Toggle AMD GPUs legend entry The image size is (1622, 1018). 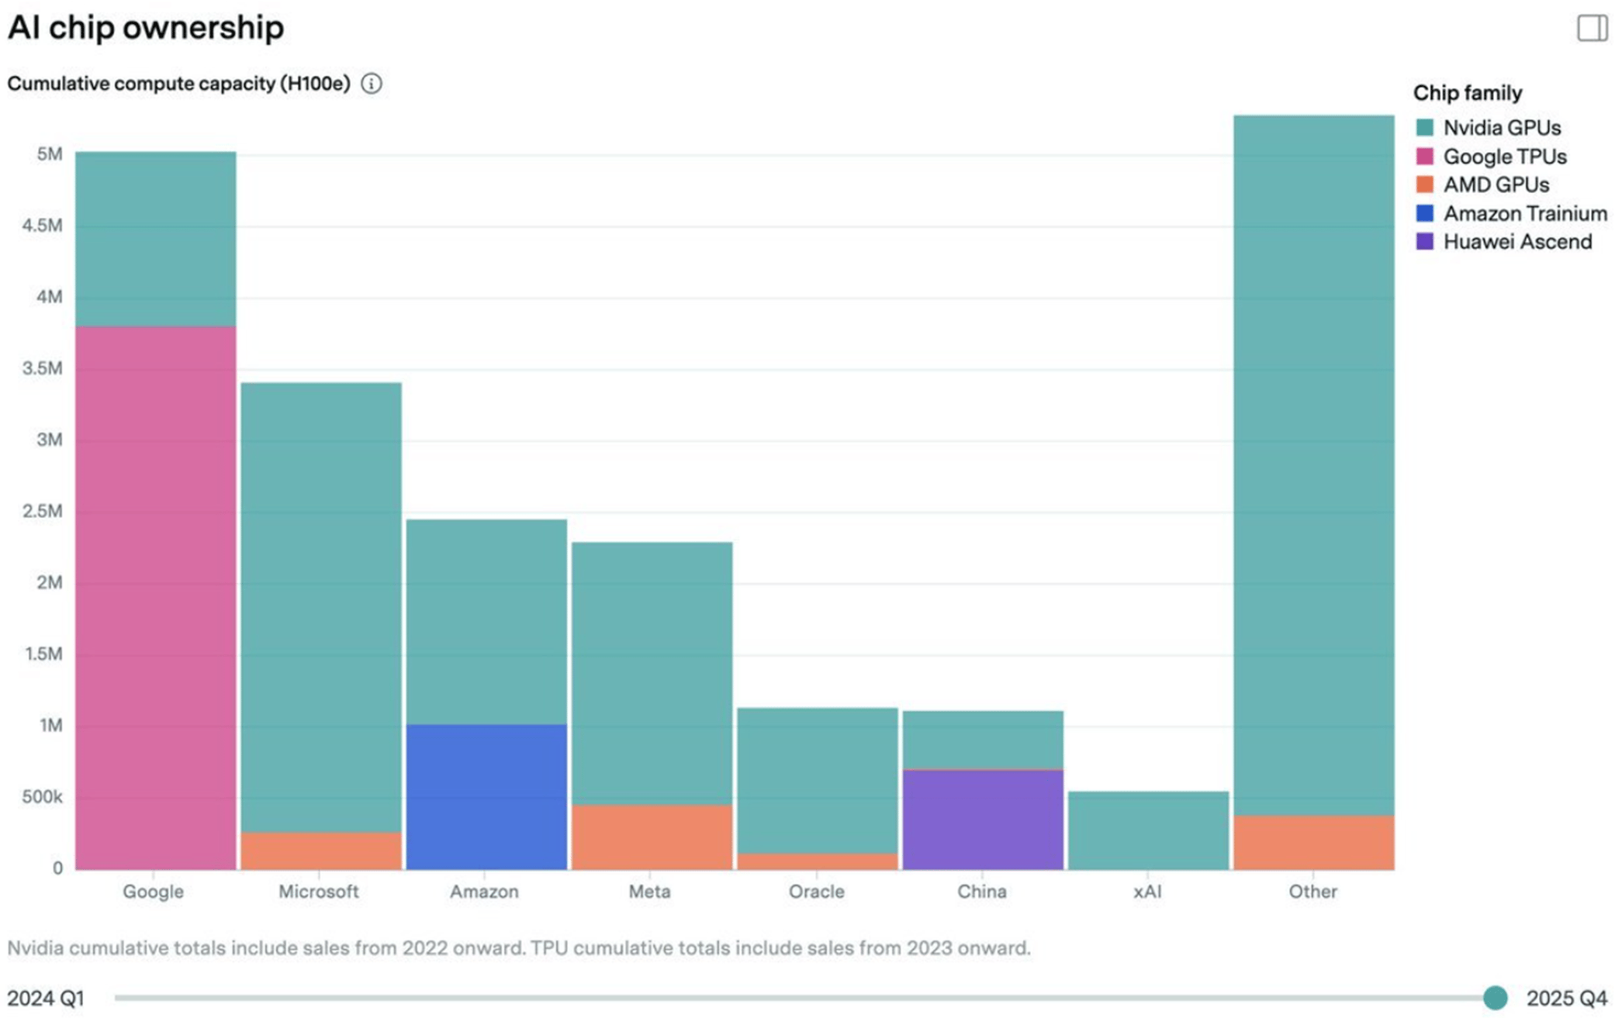click(x=1495, y=185)
